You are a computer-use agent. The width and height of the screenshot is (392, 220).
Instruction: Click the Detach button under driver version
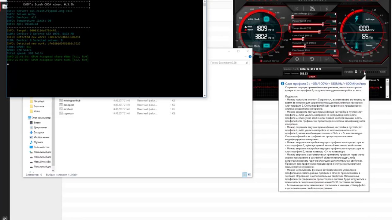tap(312, 77)
